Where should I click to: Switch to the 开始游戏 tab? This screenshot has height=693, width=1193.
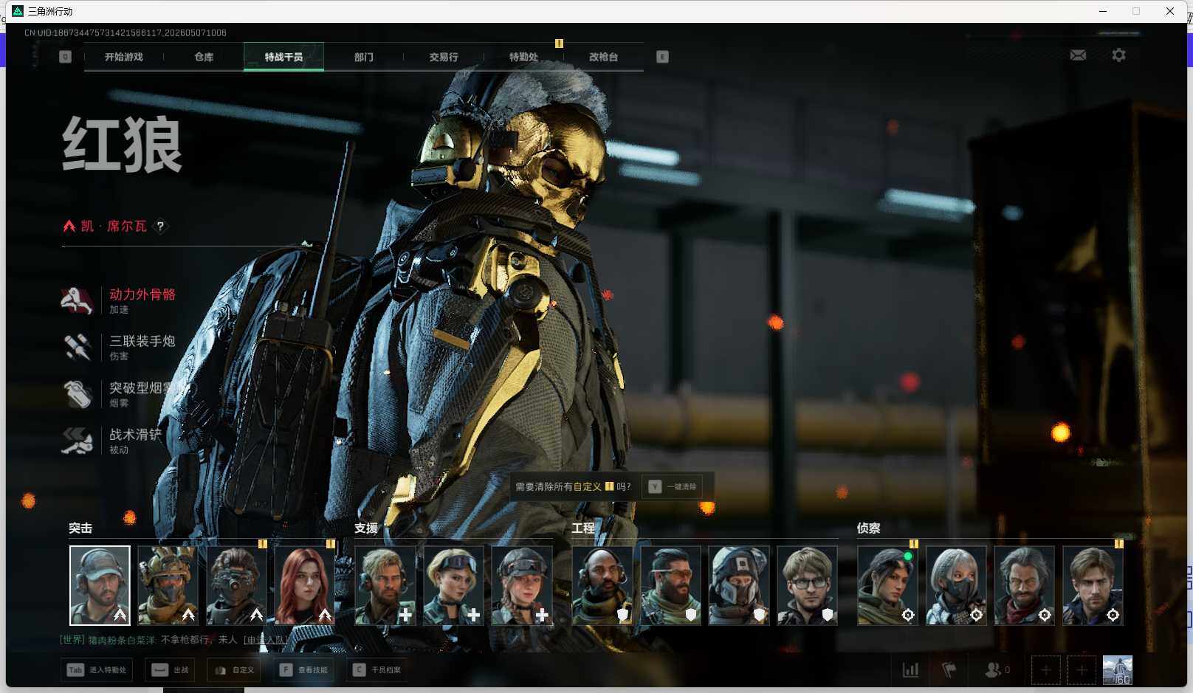(124, 57)
